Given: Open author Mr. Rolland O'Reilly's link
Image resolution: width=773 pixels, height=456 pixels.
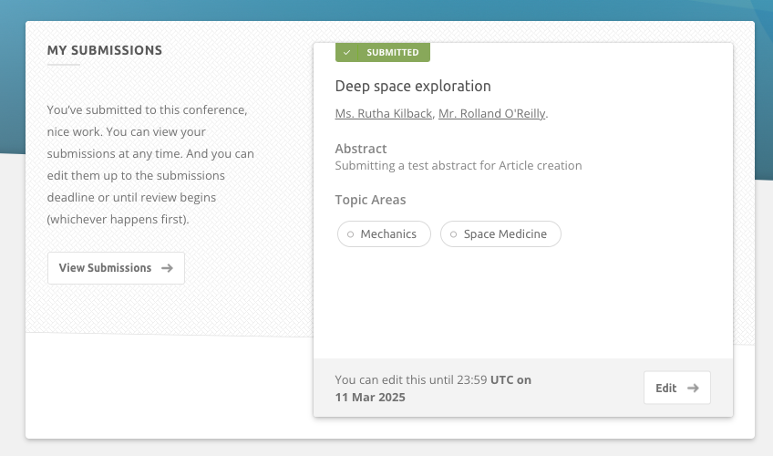Looking at the screenshot, I should (491, 114).
